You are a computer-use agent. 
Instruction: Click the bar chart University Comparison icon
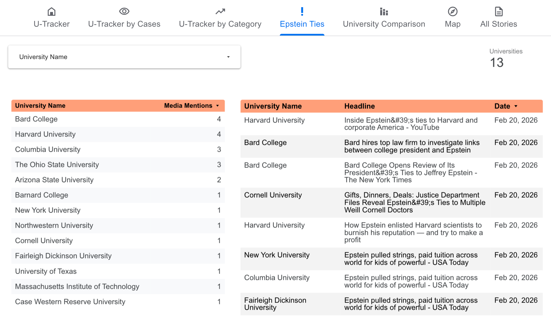384,12
